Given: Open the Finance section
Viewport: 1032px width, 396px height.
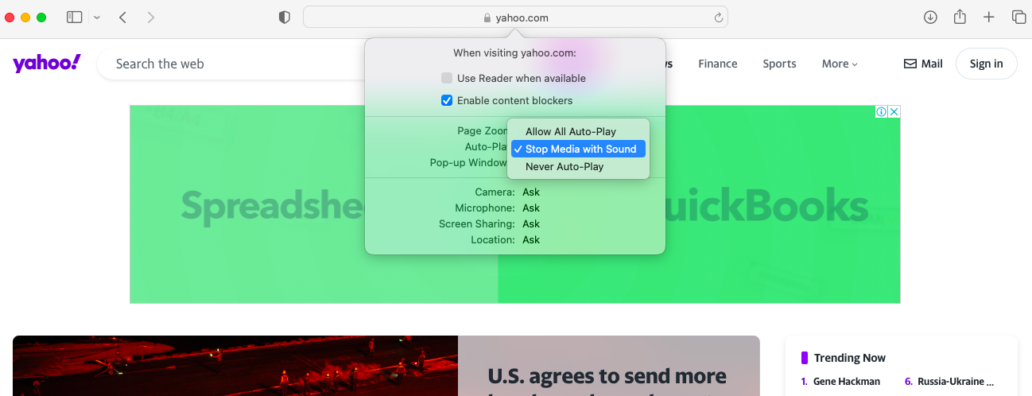Looking at the screenshot, I should 718,64.
